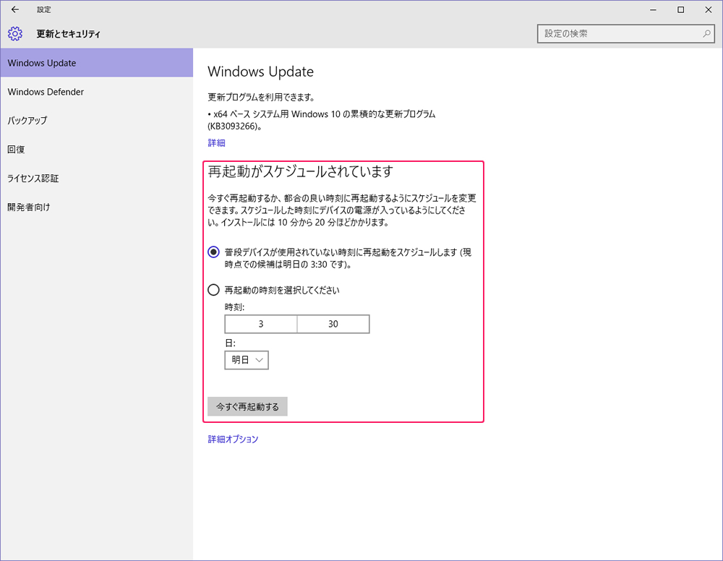Click the 更新プログラムを利用できます。 text
The image size is (723, 561).
[x=262, y=98]
